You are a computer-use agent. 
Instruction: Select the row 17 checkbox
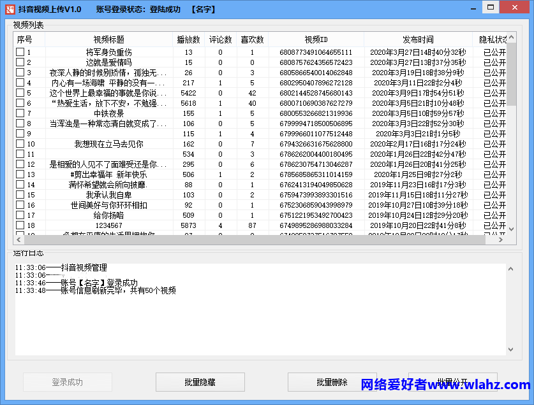[x=20, y=215]
